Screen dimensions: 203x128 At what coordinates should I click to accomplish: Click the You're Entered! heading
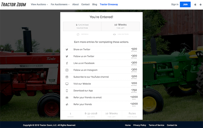[x=101, y=17]
